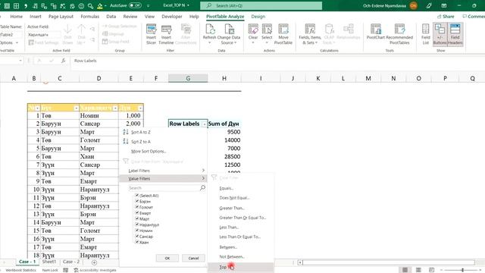Switch to Page Break Preview in status bar

431,270
